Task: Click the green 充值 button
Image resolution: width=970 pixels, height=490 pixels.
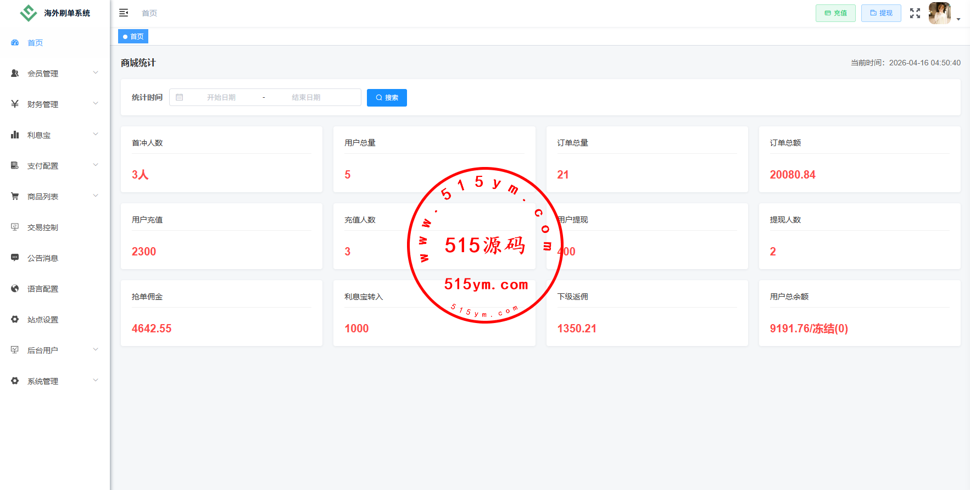Action: coord(835,13)
